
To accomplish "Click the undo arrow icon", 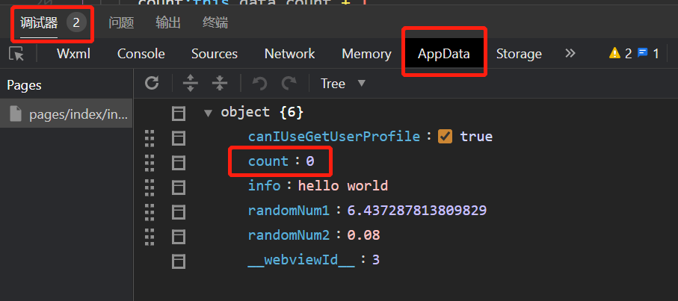I will [259, 83].
